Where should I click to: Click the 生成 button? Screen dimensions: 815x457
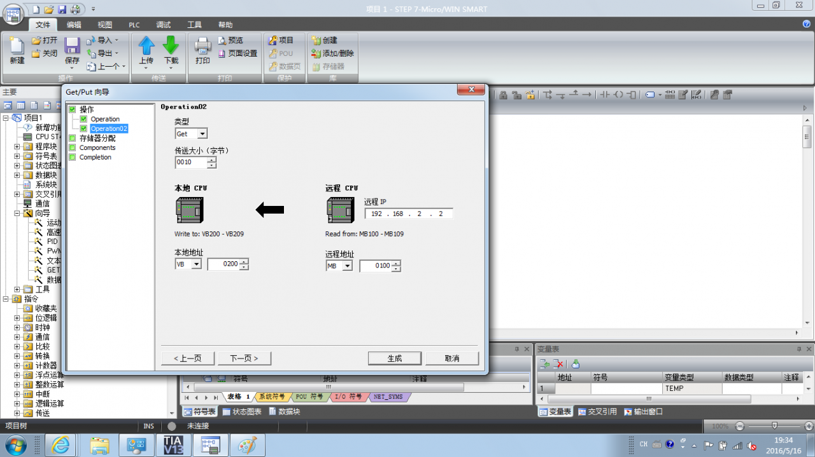[x=395, y=358]
